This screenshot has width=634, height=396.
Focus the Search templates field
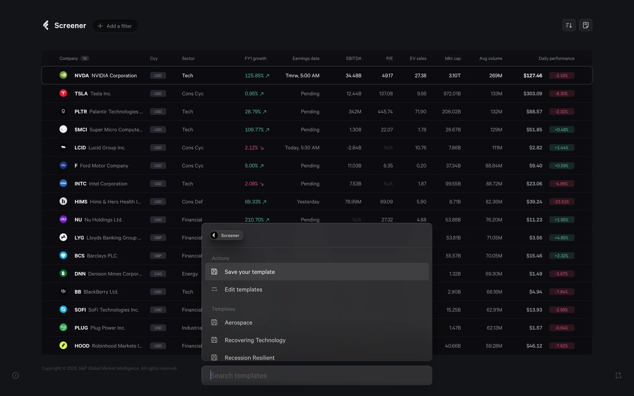click(316, 376)
